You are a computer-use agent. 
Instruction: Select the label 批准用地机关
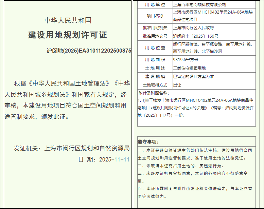tap(155, 28)
